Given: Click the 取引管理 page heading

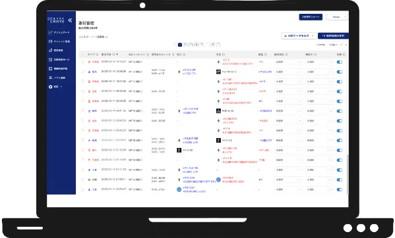Looking at the screenshot, I should (86, 23).
